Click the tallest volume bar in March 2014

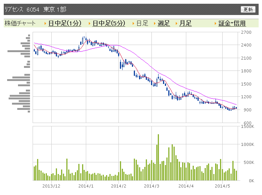pos(158,157)
